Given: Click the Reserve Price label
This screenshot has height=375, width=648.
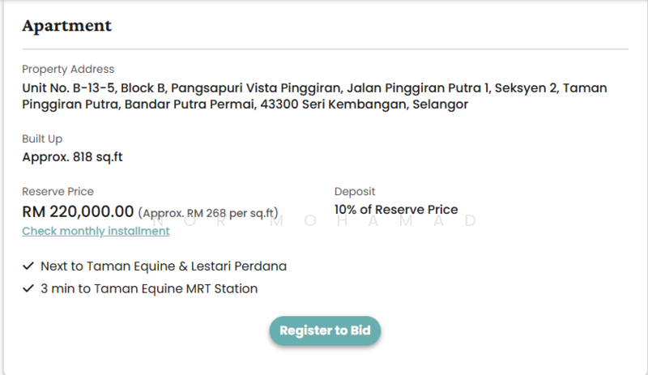Looking at the screenshot, I should pyautogui.click(x=58, y=192).
